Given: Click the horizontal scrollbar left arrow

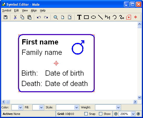Looking at the screenshot, I should coord(3,102).
